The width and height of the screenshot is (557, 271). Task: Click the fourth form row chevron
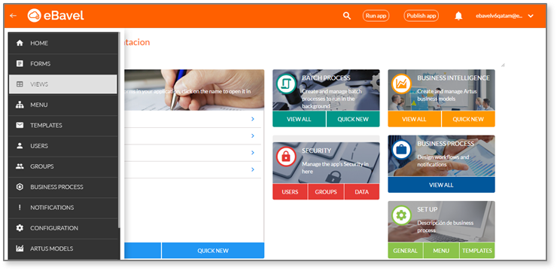coord(253,169)
